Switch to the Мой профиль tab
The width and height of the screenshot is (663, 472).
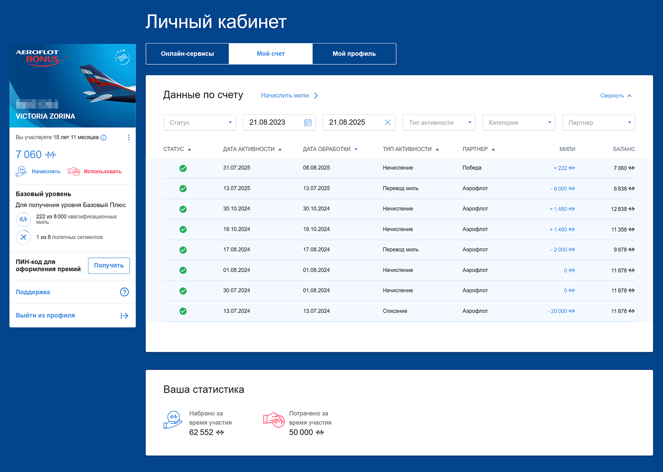click(354, 54)
